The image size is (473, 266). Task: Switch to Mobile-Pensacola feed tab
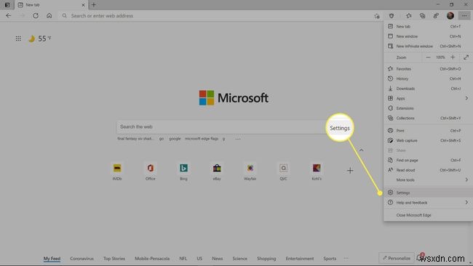coord(152,259)
